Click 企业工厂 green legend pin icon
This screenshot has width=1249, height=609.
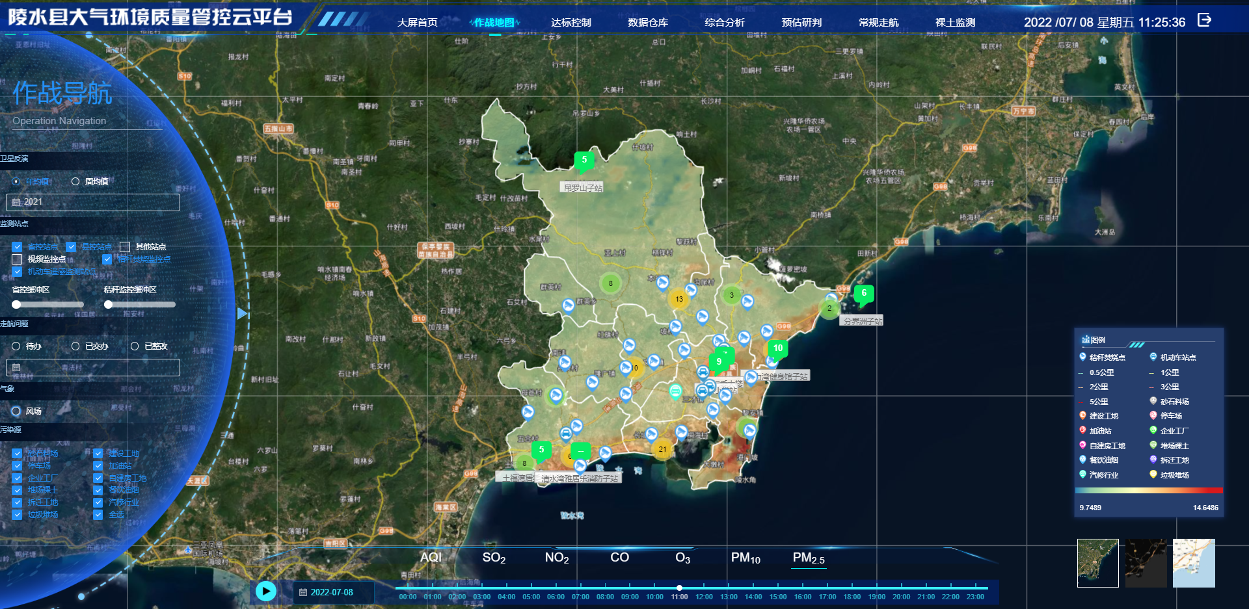[x=1153, y=430]
